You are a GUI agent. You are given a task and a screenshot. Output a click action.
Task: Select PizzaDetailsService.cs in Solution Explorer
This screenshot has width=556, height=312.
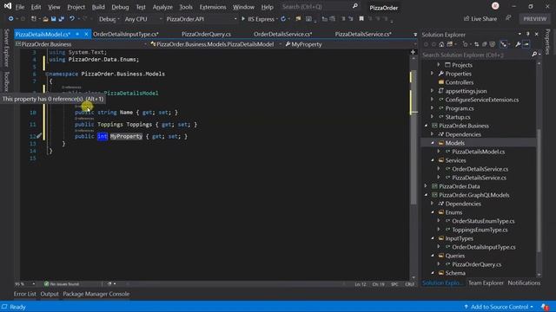point(479,178)
